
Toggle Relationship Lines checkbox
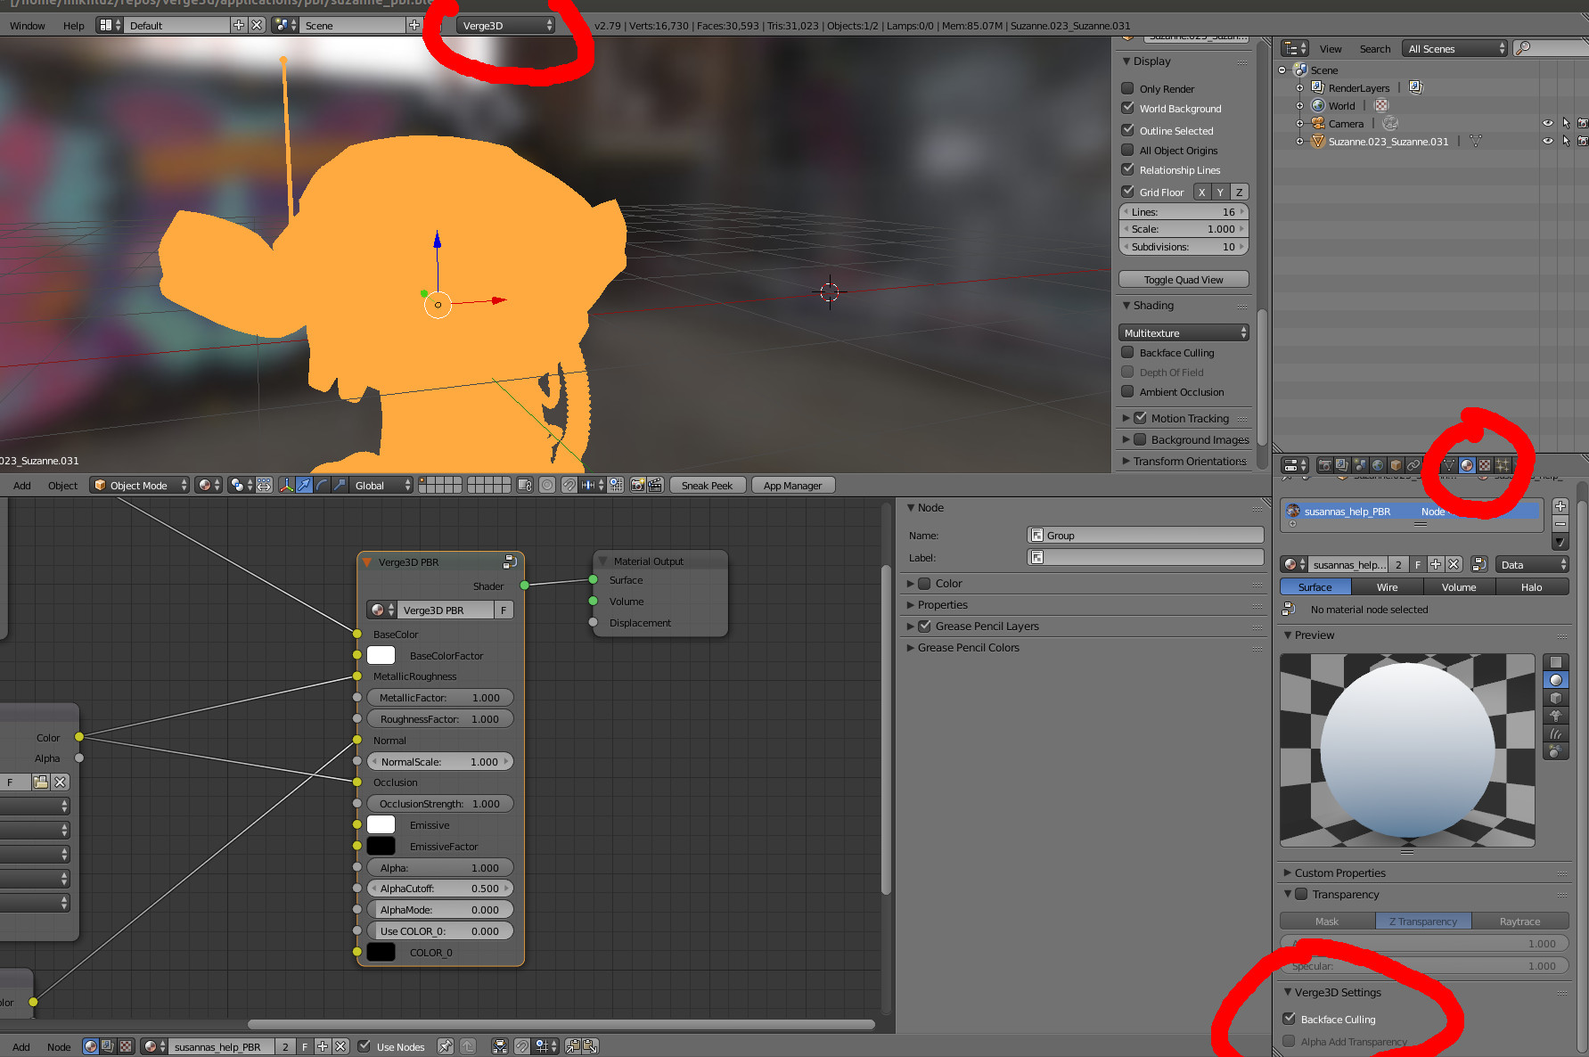click(x=1127, y=169)
